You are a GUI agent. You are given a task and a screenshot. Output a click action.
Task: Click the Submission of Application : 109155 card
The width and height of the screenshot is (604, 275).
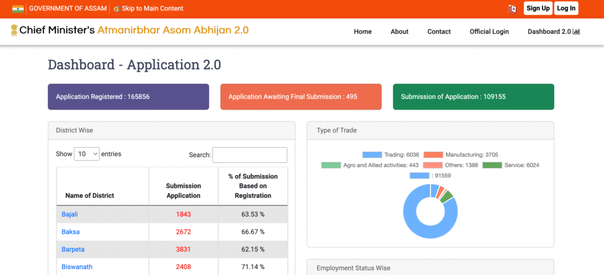click(x=474, y=97)
